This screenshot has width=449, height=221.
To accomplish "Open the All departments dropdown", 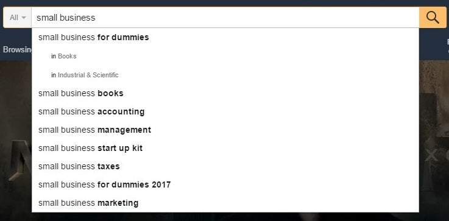I will (x=18, y=18).
